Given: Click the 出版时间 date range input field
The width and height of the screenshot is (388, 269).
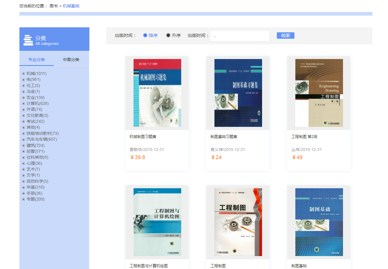Looking at the screenshot, I should point(240,36).
